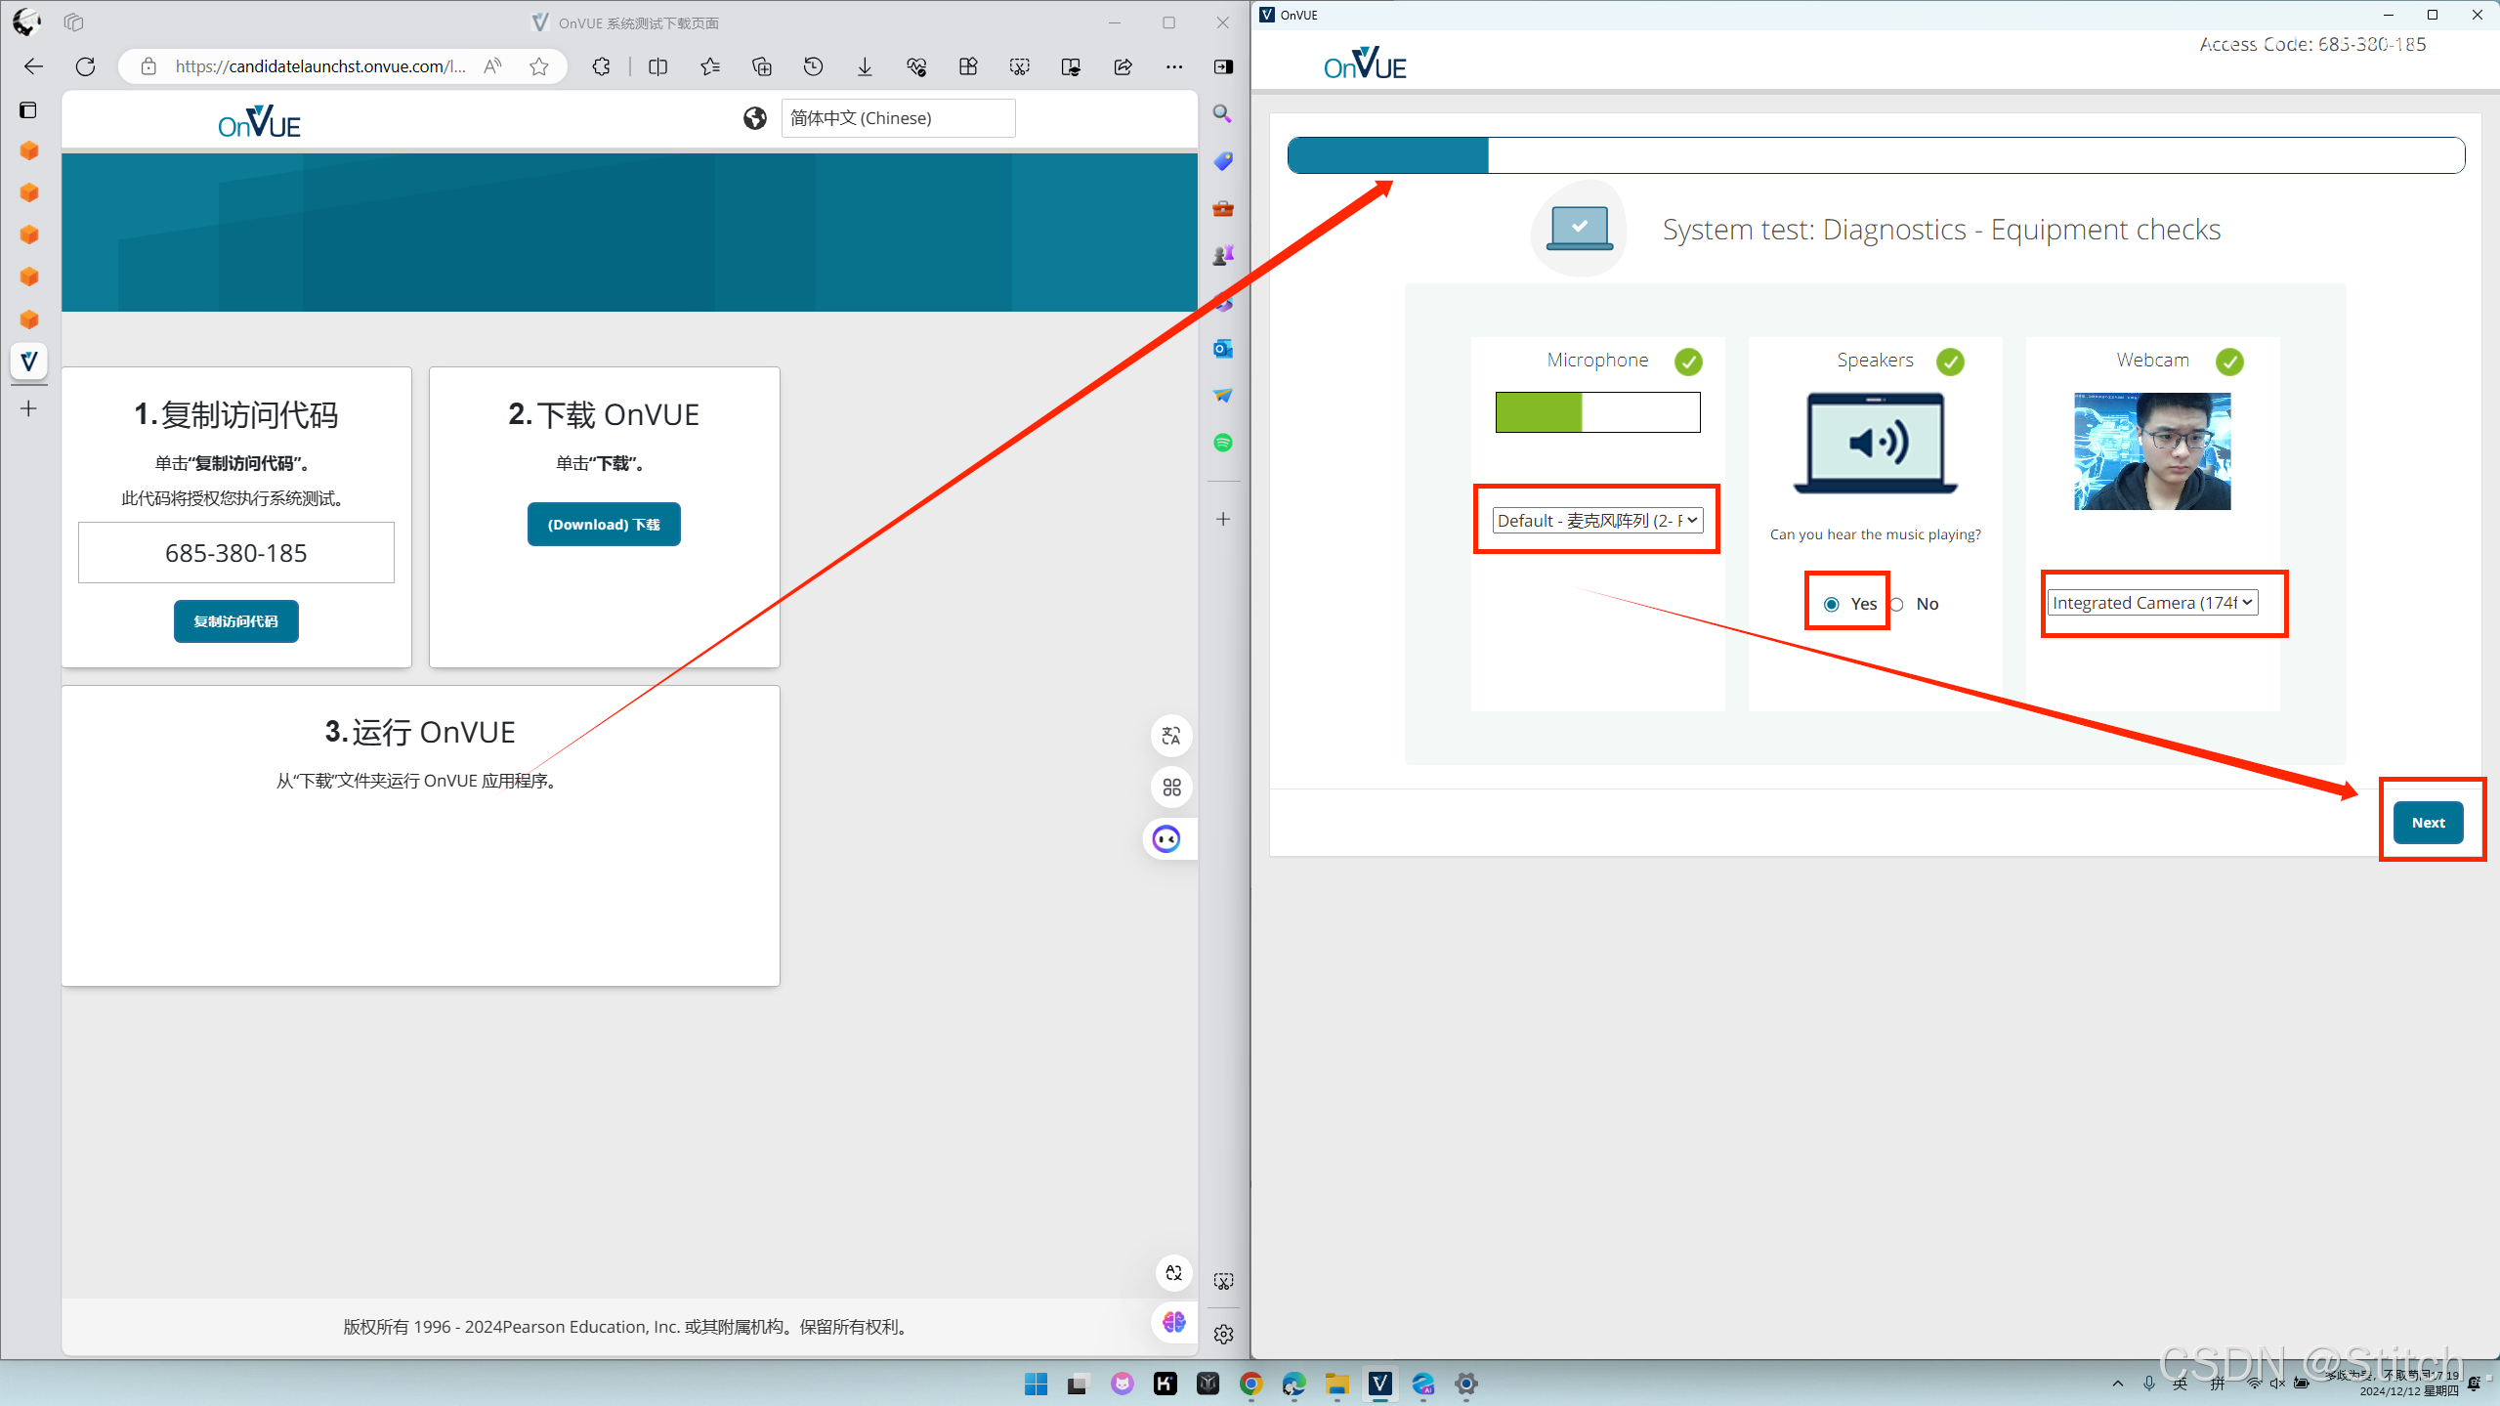Screen dimensions: 2500x1406
Task: Select Yes for hearing music
Action: (1832, 604)
